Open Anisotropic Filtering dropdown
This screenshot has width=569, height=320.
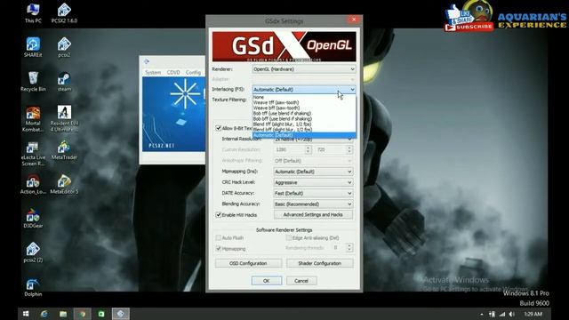[313, 161]
